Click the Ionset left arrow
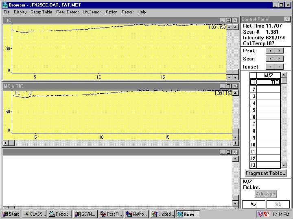The width and height of the screenshot is (293, 219). coord(270,67)
